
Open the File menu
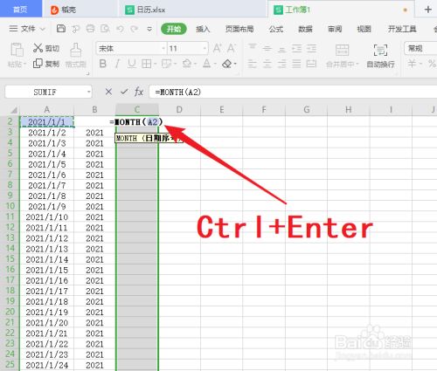(27, 29)
